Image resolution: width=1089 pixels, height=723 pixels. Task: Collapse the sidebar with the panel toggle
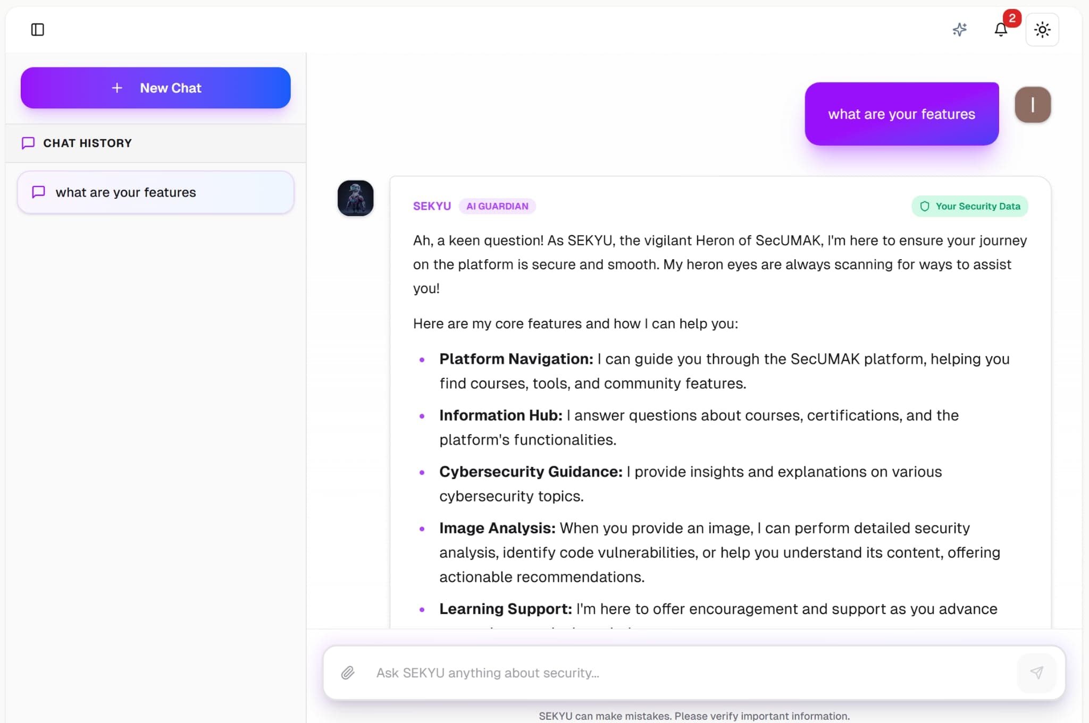37,30
